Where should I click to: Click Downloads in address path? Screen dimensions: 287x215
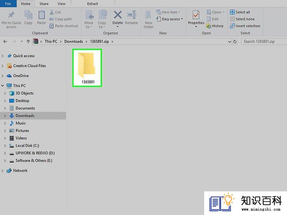(x=74, y=41)
